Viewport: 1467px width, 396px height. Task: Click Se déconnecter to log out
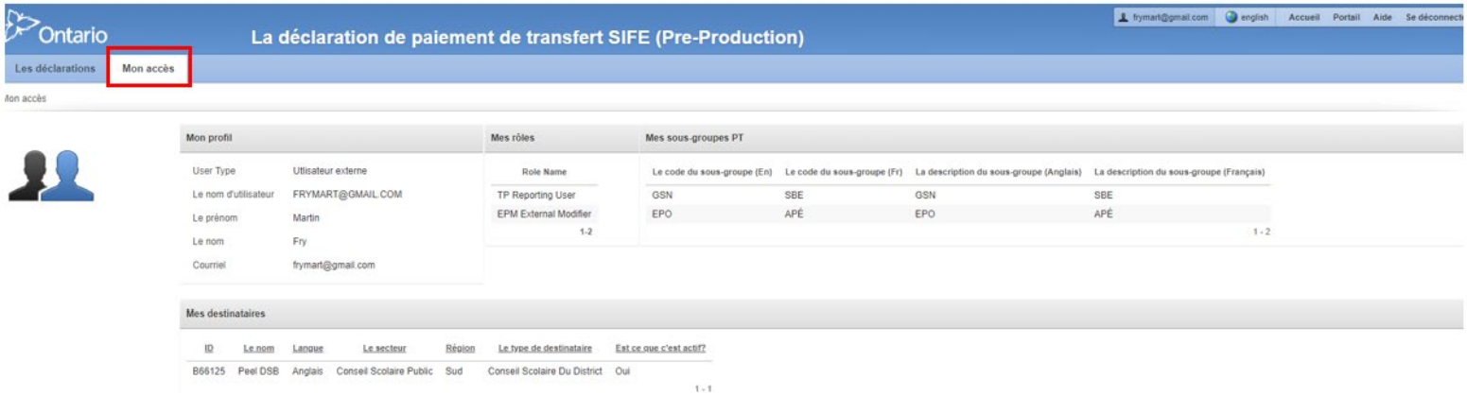tap(1436, 18)
